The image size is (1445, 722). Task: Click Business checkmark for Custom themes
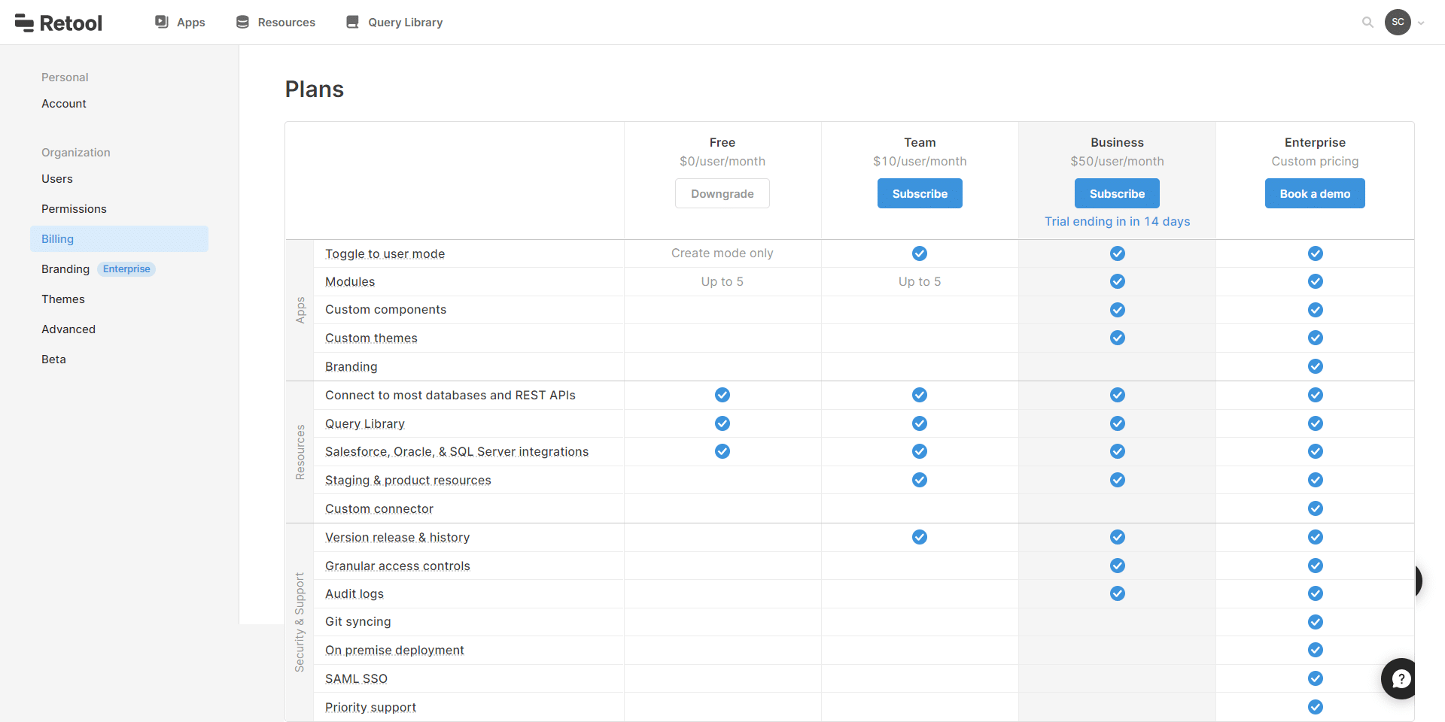pos(1118,338)
